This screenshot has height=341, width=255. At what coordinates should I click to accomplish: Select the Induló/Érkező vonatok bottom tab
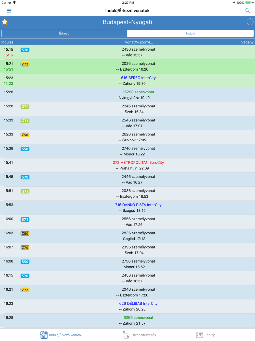[61, 335]
